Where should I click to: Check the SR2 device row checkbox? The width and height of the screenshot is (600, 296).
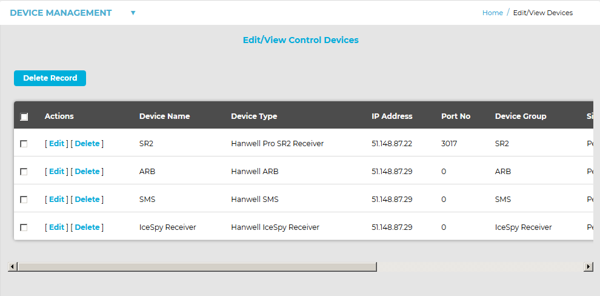[x=24, y=144]
